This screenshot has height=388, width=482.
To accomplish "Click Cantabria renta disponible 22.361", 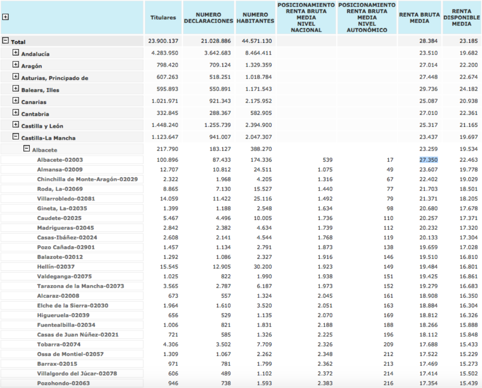I will tap(469, 113).
